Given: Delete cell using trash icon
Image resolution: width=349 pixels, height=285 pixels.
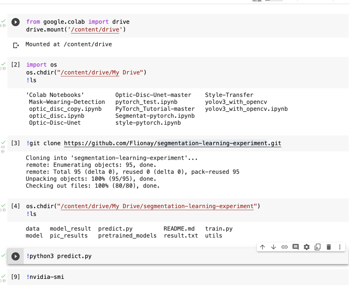Looking at the screenshot, I should pyautogui.click(x=329, y=247).
